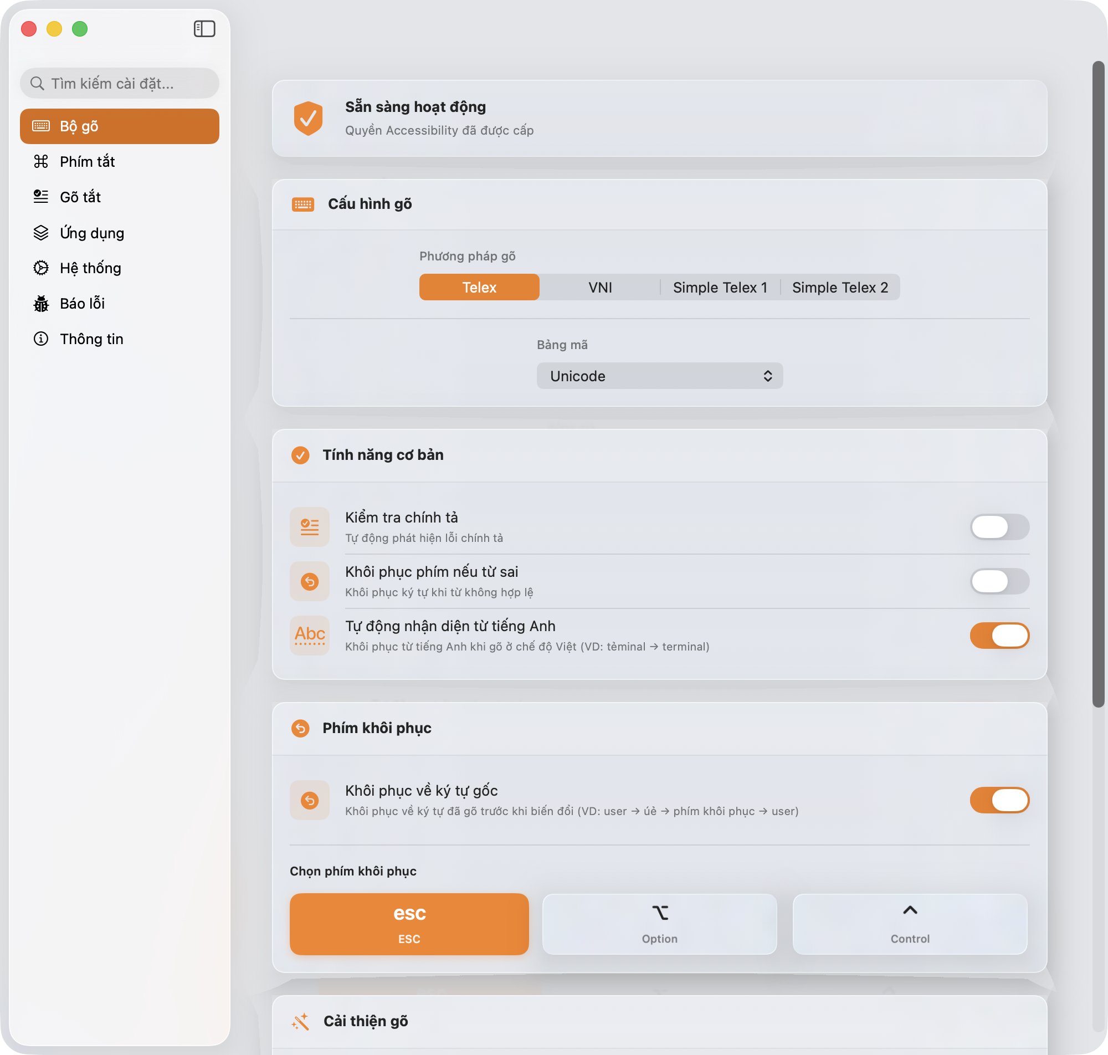1108x1055 pixels.
Task: Click the Tìm kiếm cài đặt search field
Action: [119, 83]
